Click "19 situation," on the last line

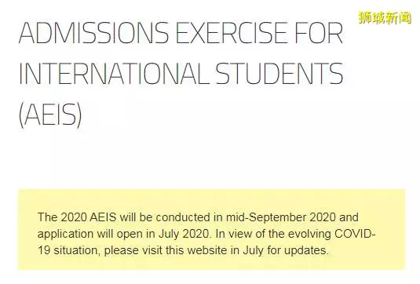(69, 250)
